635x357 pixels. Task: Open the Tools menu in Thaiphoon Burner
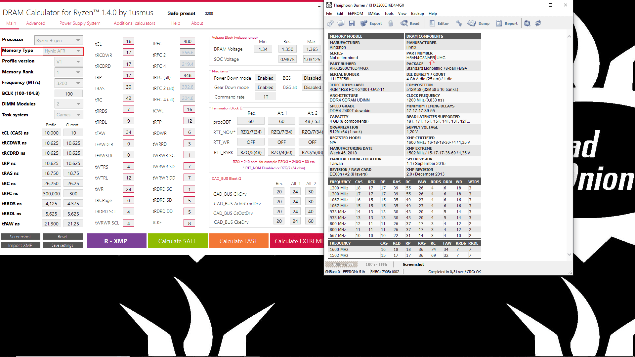[389, 14]
